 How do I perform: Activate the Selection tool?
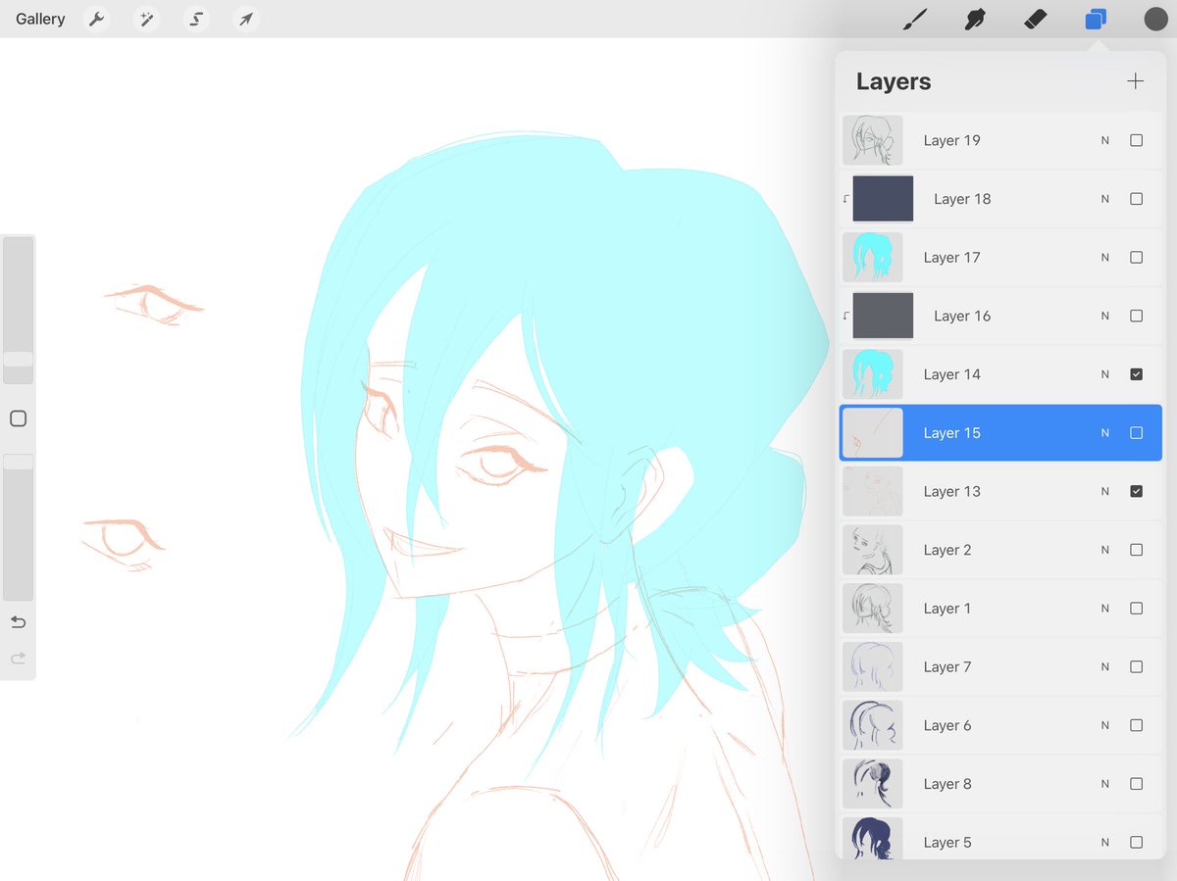point(197,19)
